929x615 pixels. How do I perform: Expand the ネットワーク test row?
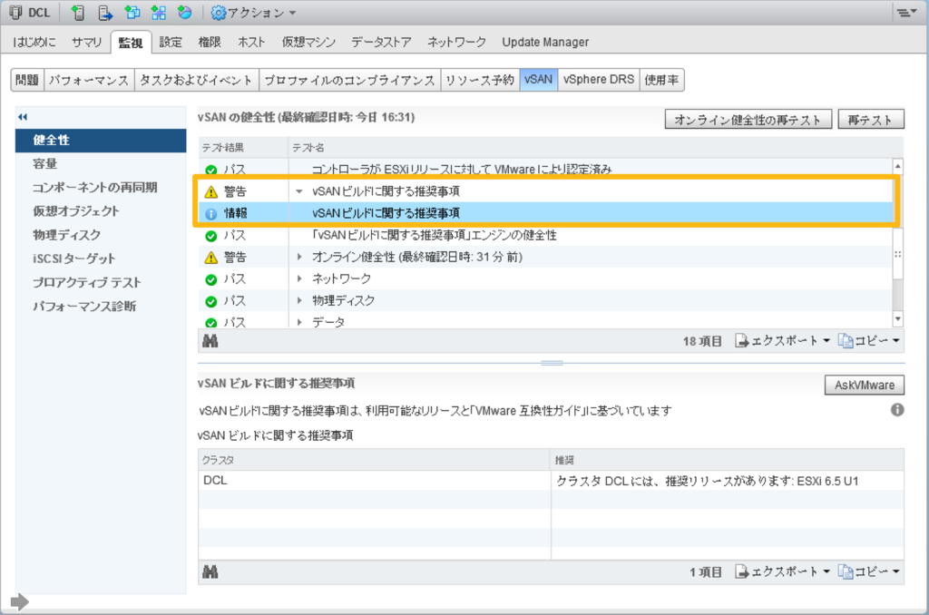click(299, 279)
